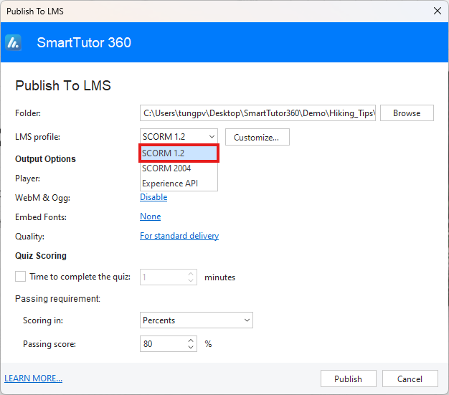Click the Browse button
Viewport: 449px width, 395px height.
[x=407, y=113]
